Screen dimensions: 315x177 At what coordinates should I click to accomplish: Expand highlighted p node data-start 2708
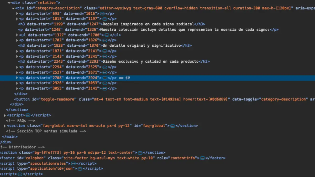[17, 78]
